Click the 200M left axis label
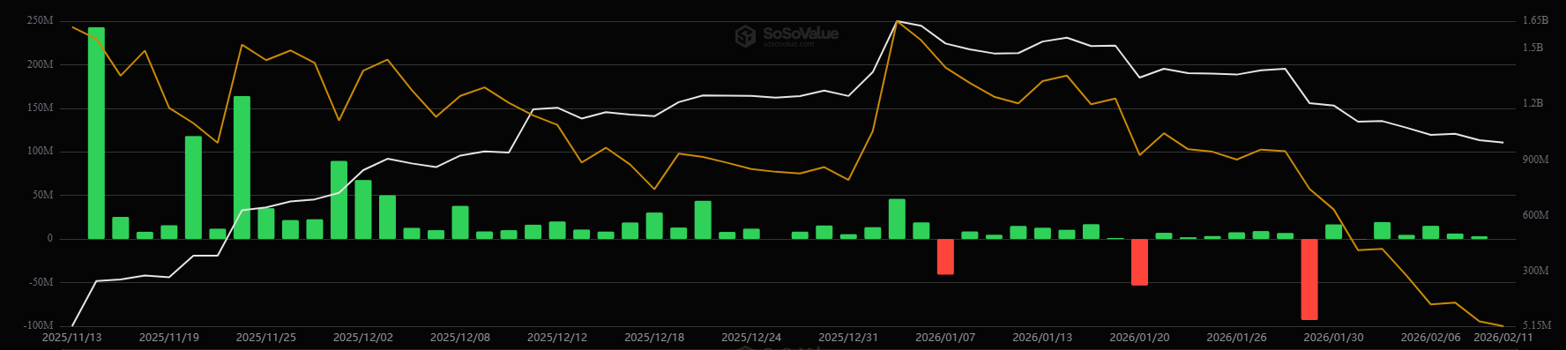Screen dimensions: 1566x350 point(41,64)
